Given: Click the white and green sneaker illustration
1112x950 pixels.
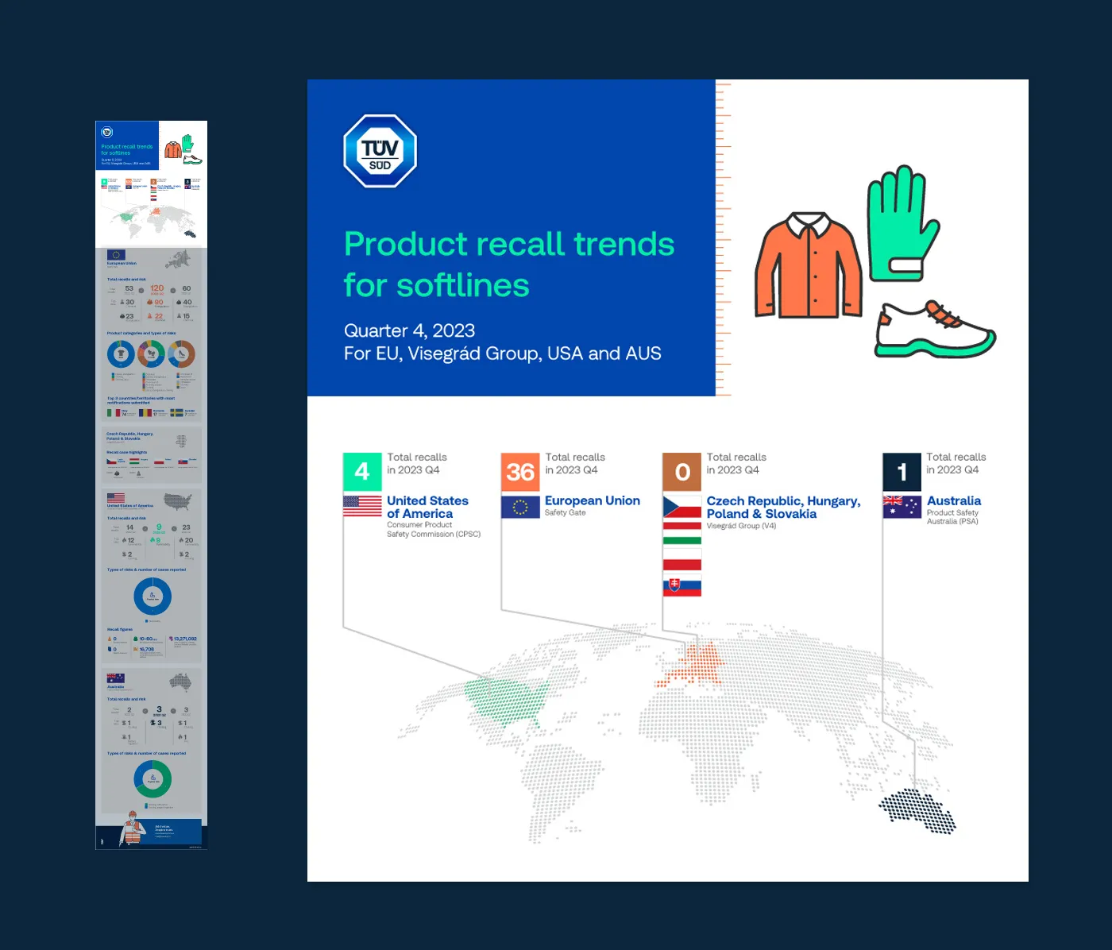Looking at the screenshot, I should point(935,330).
